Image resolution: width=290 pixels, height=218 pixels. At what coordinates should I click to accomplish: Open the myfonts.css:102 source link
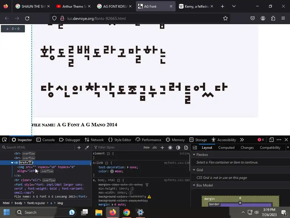click(x=177, y=180)
